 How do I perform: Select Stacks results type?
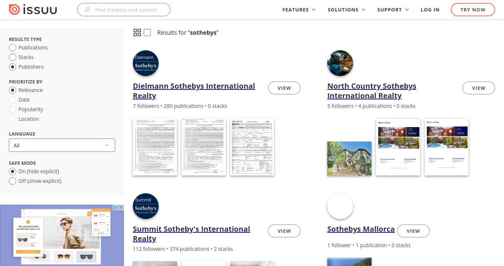tap(13, 57)
